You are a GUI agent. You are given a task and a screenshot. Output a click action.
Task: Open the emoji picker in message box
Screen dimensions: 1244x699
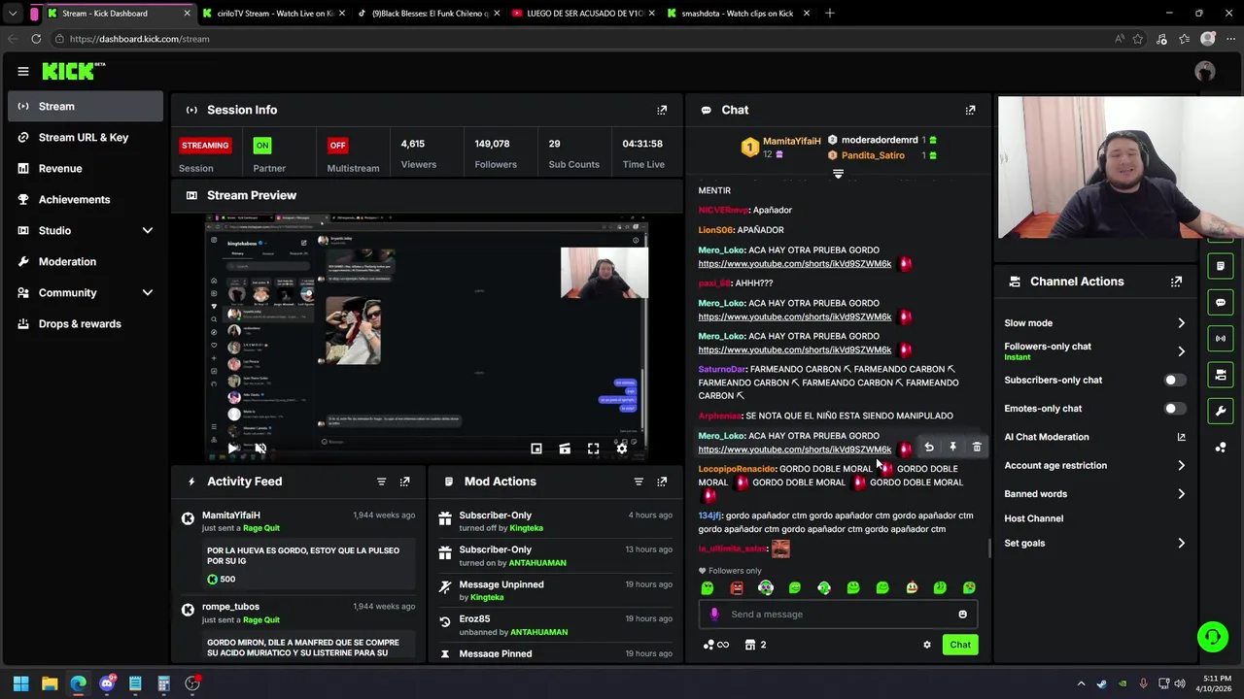962,615
